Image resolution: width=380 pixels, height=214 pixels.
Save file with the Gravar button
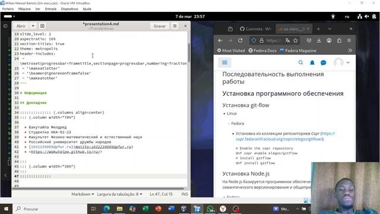click(x=160, y=26)
